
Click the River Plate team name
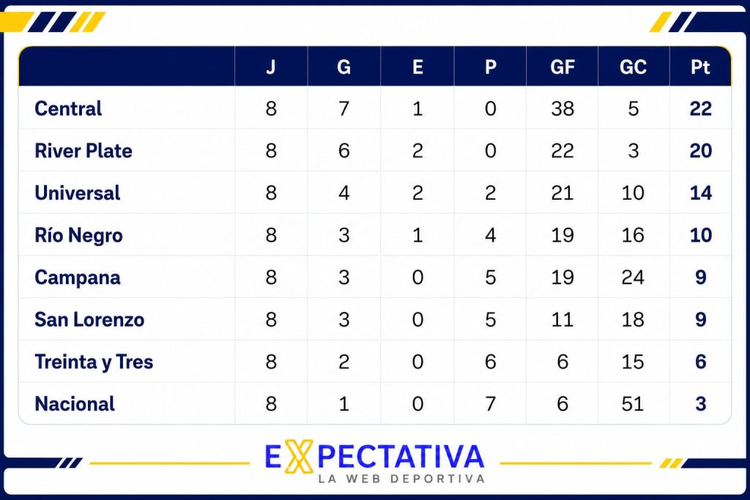(83, 151)
